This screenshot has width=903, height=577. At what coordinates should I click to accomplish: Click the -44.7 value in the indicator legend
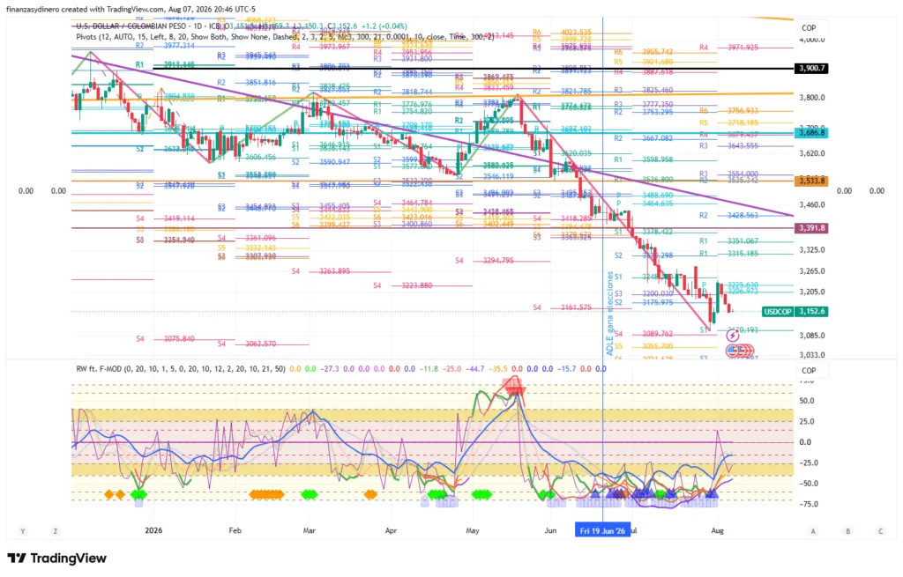tap(475, 369)
